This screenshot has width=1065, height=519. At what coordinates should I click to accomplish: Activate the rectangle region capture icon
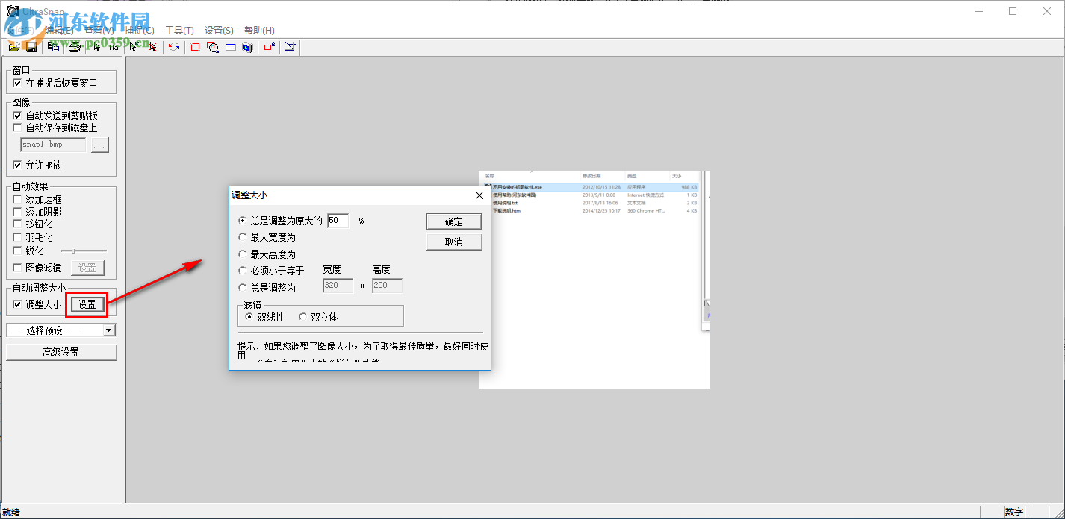[193, 45]
